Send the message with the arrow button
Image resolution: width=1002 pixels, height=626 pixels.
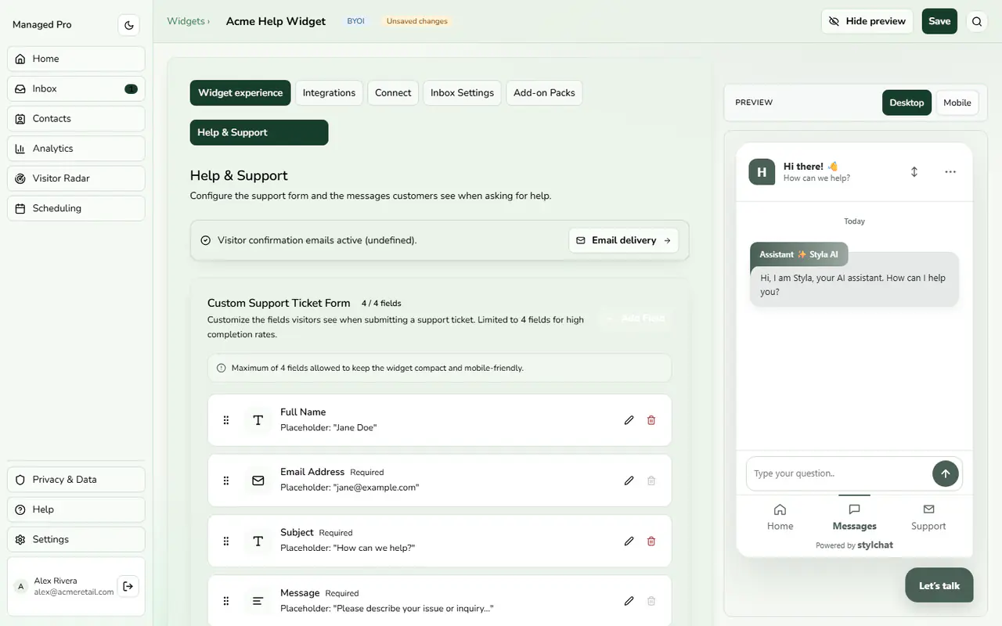tap(945, 473)
